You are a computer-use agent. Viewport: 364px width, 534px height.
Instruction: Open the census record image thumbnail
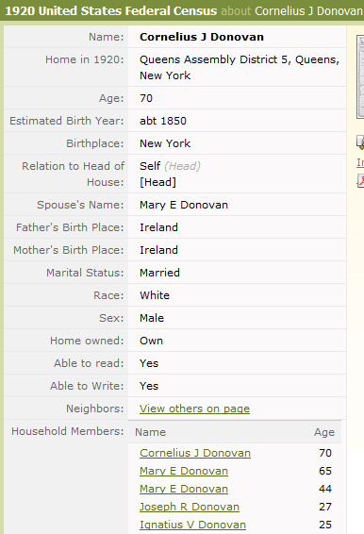pos(360,76)
